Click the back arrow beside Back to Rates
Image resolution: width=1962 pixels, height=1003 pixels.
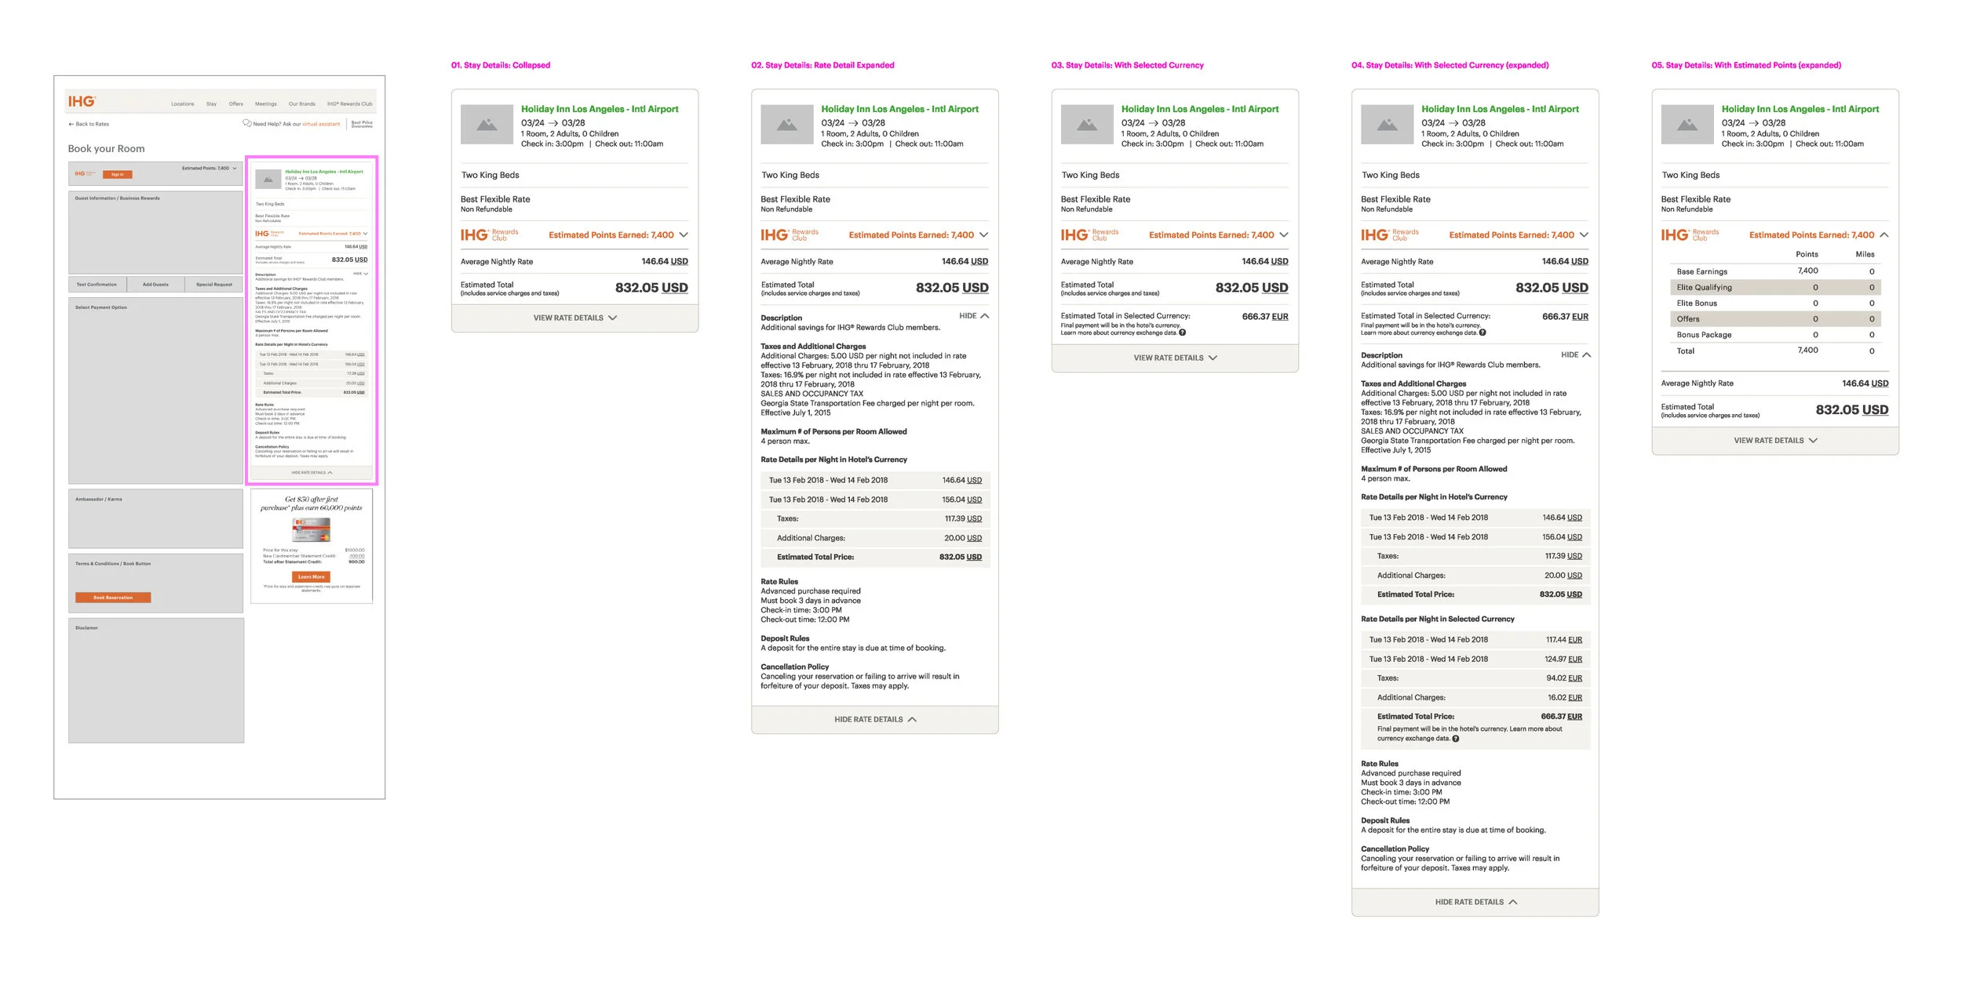[x=71, y=123]
